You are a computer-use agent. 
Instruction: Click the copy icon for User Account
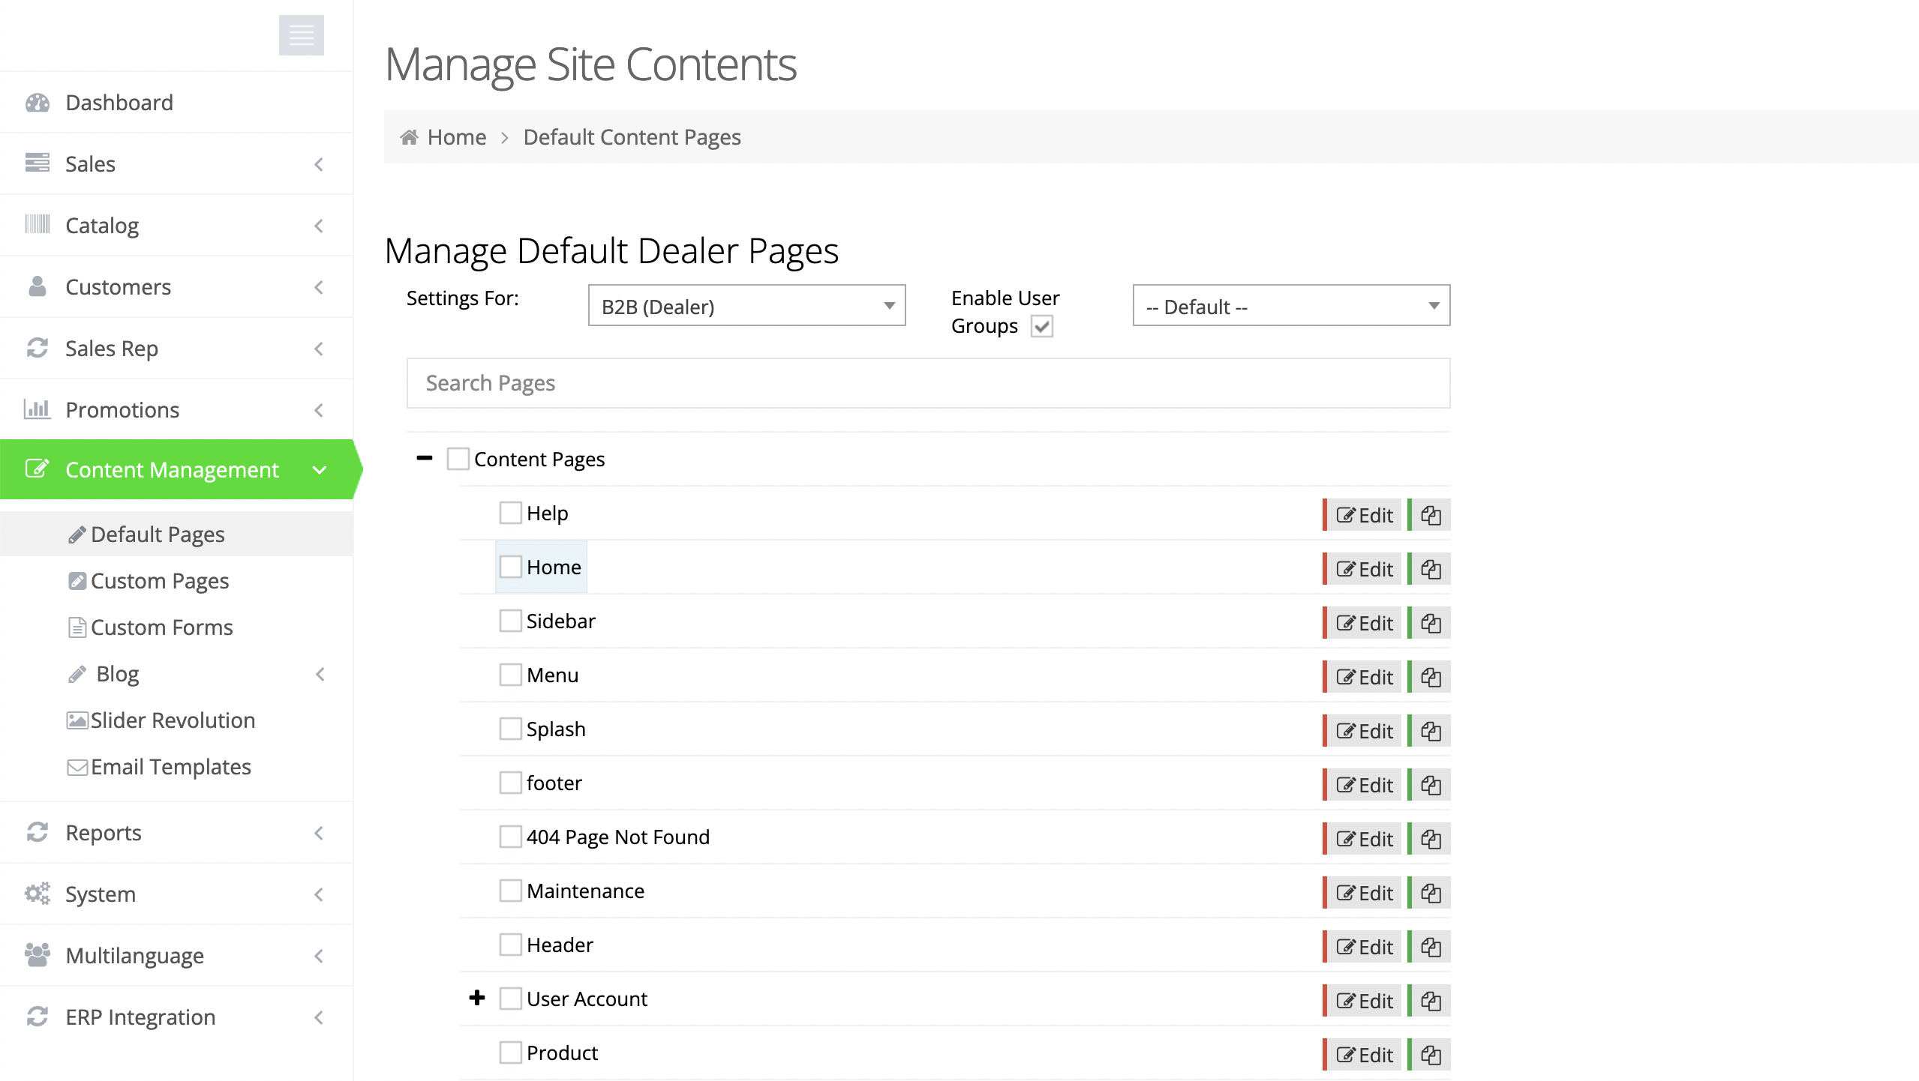coord(1430,1001)
